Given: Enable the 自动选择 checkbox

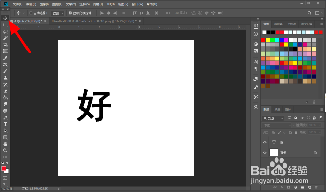Looking at the screenshot, I should (x=31, y=13).
